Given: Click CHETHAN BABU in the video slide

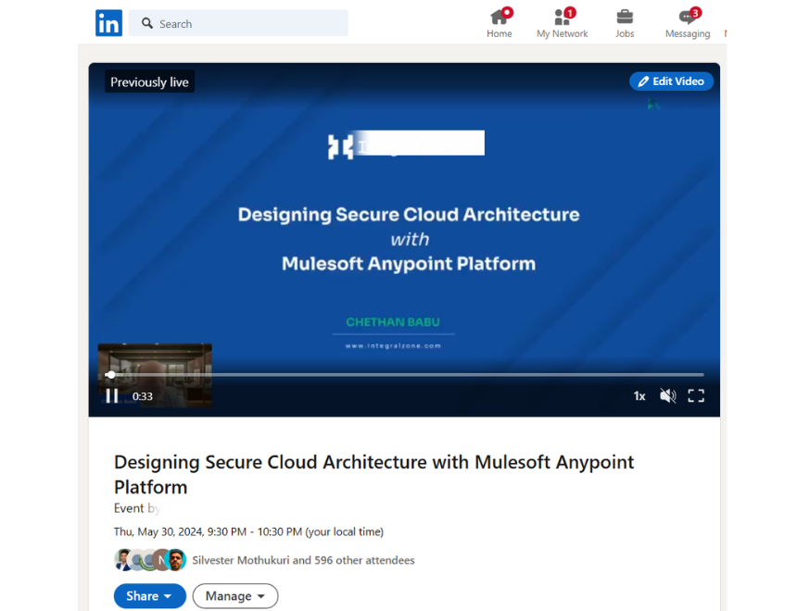Looking at the screenshot, I should [x=393, y=322].
